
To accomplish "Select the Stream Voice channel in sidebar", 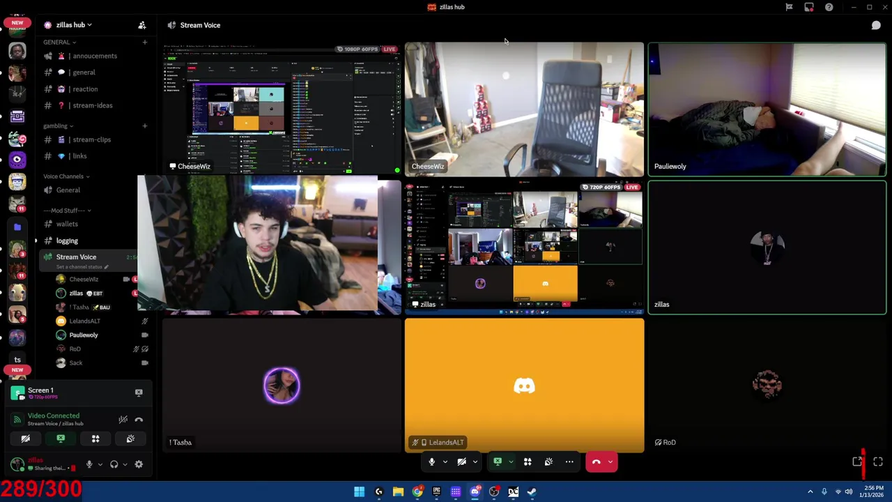I will tap(76, 257).
